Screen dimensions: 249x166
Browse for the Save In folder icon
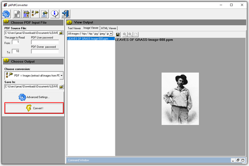(61, 87)
